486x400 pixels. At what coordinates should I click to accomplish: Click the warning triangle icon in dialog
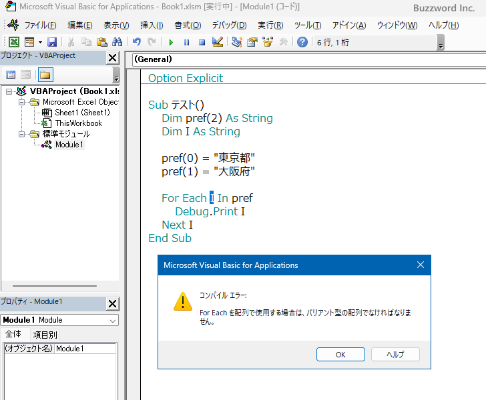click(183, 301)
